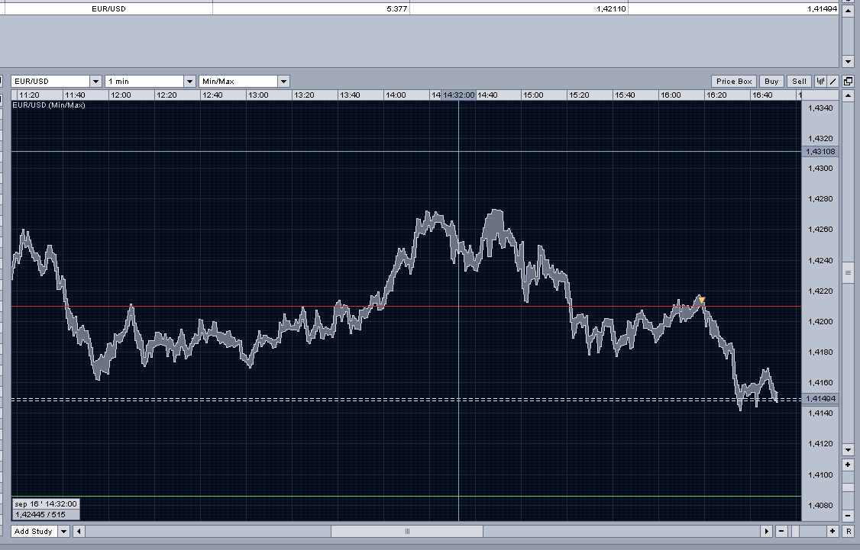Click price axis scroll up arrow
Screen dimensions: 860x550
(848, 95)
